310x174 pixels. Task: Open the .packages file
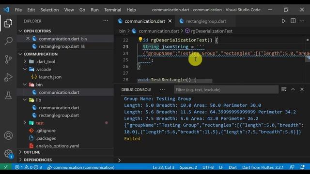click(x=46, y=138)
